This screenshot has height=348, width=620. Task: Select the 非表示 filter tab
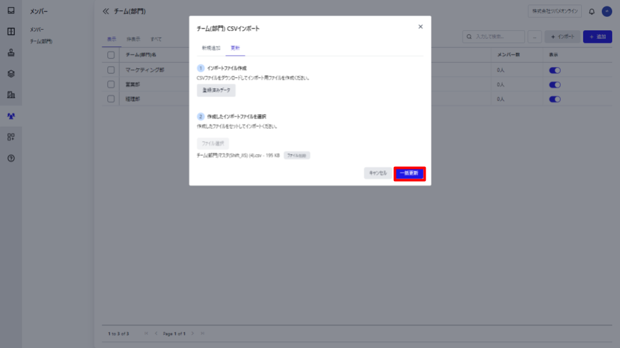tap(133, 39)
